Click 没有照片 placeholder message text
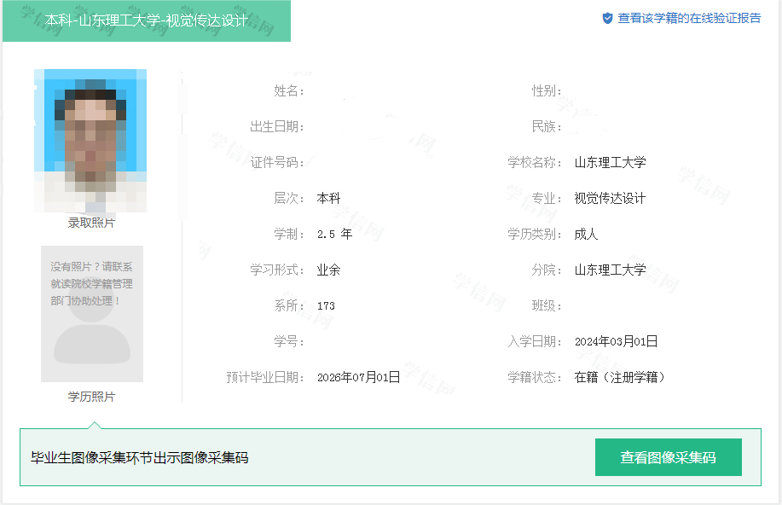The image size is (782, 505). 92,284
